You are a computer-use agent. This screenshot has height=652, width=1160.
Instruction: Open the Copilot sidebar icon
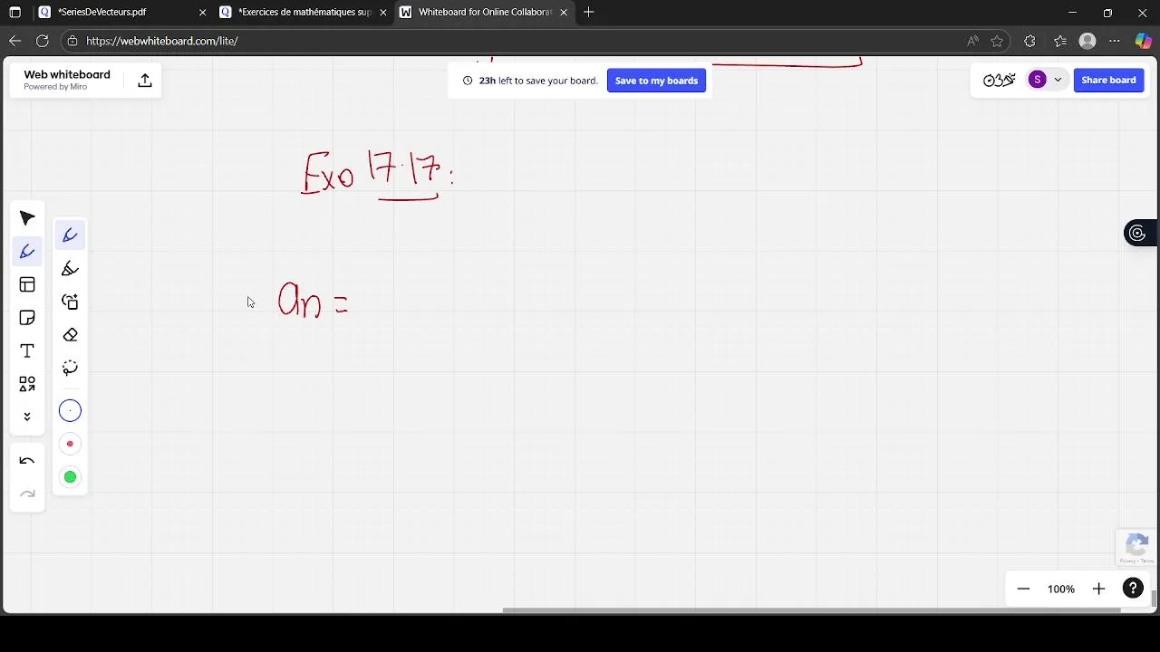[1144, 41]
